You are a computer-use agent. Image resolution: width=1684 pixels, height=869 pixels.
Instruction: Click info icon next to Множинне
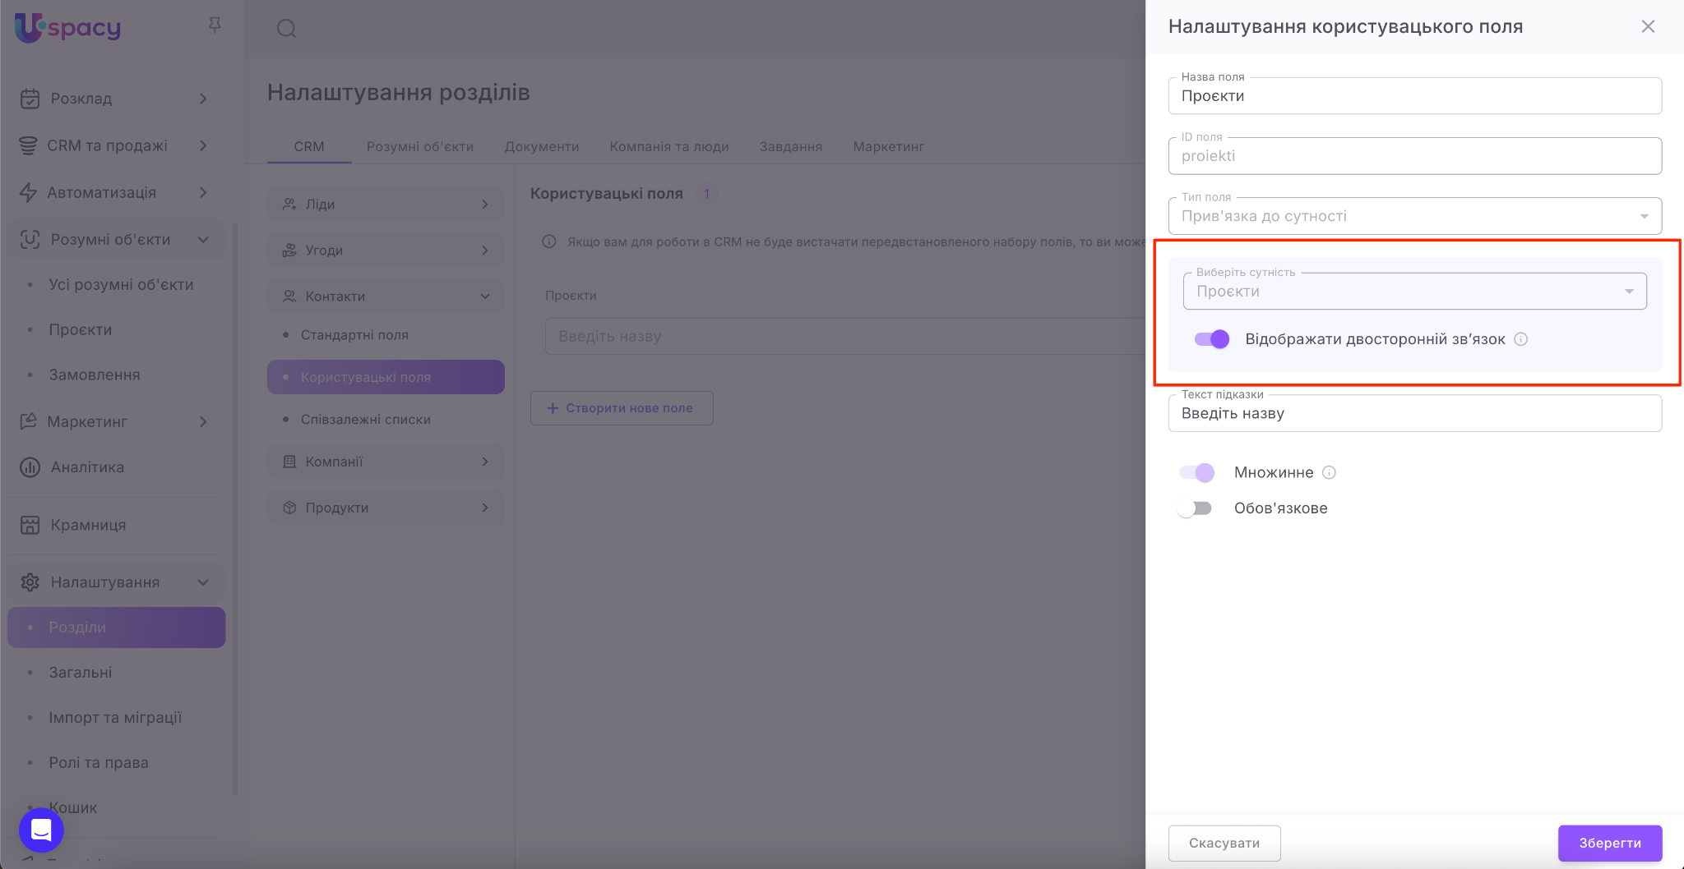pyautogui.click(x=1329, y=472)
